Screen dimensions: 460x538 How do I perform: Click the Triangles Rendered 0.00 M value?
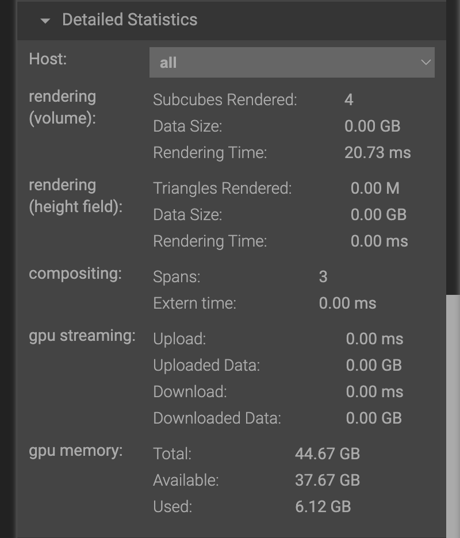tap(375, 189)
